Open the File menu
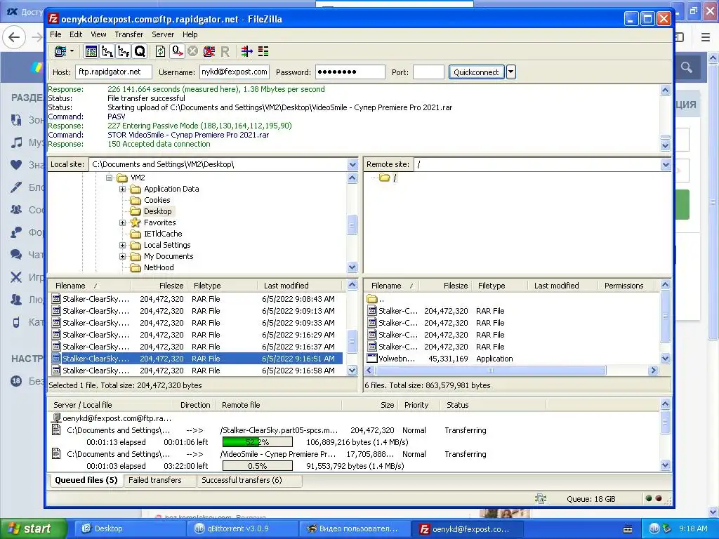This screenshot has height=539, width=719. tap(55, 34)
